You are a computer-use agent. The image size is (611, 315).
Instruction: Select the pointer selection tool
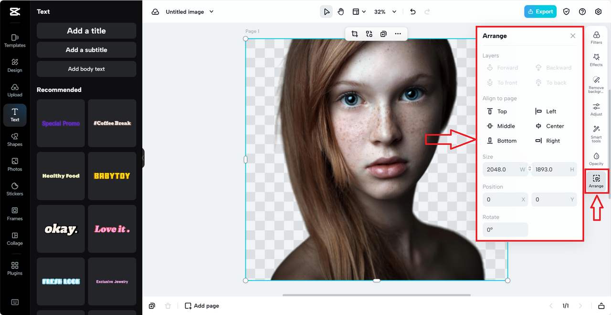coord(327,12)
